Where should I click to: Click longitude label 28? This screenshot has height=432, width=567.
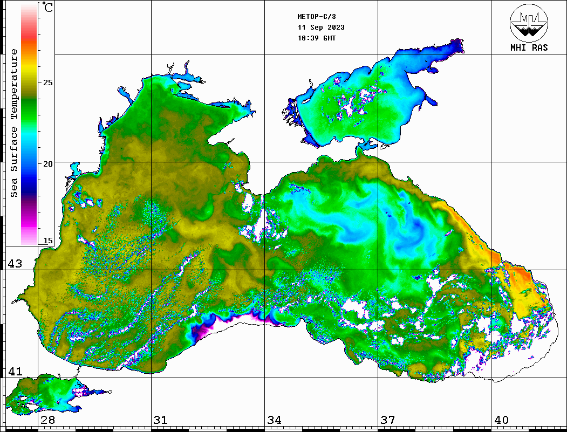(x=47, y=420)
